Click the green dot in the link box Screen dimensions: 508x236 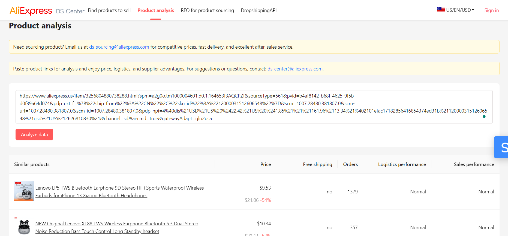pos(484,116)
